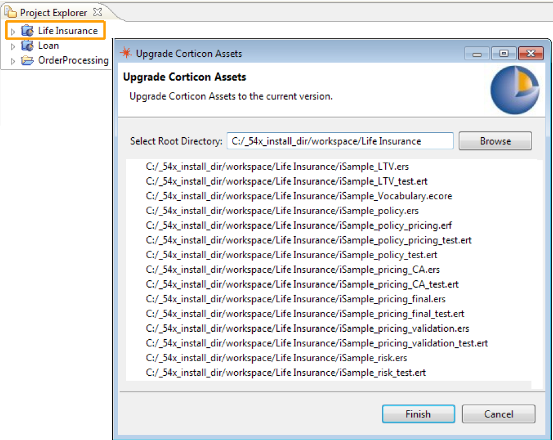
Task: Click the Life Insurance project icon
Action: 27,31
